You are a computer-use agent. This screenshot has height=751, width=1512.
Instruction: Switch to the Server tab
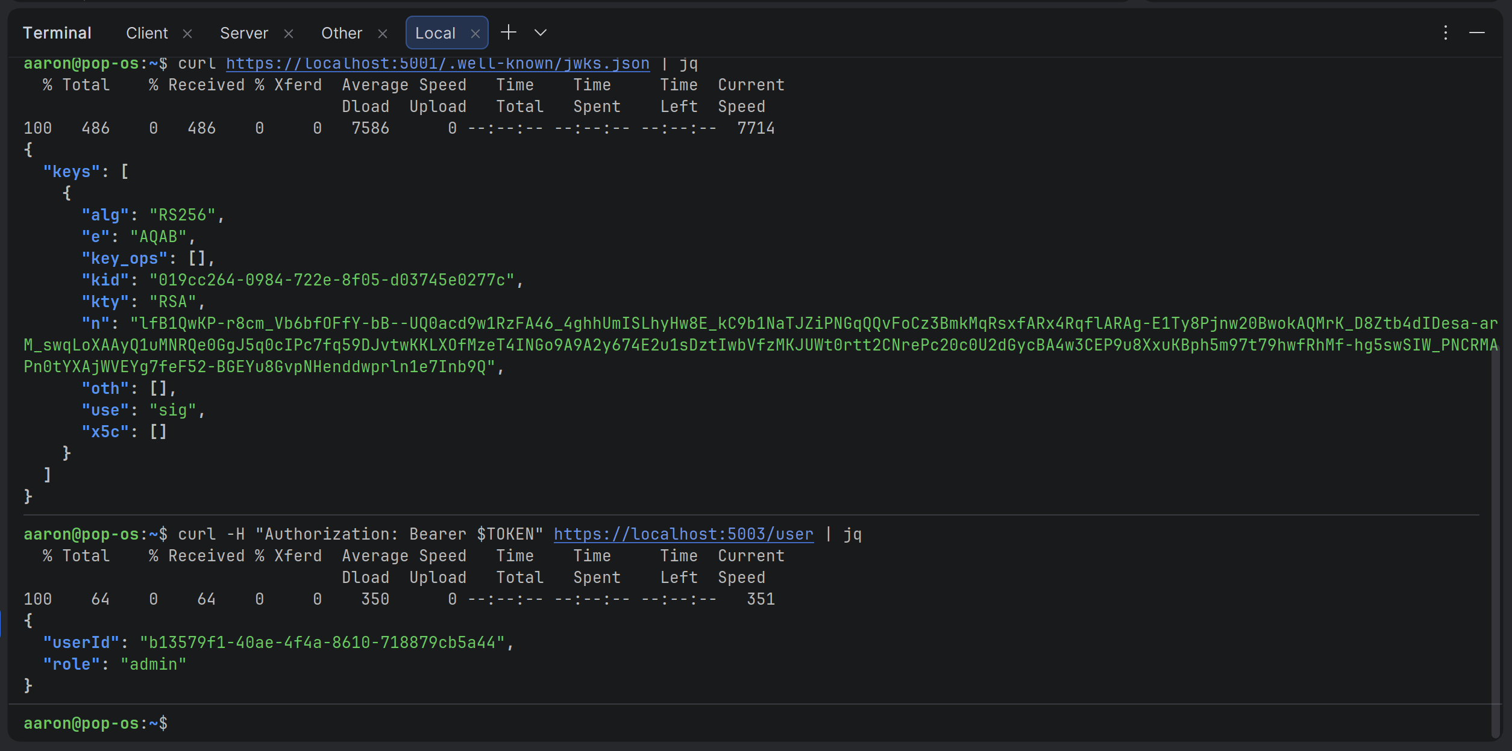click(x=243, y=33)
